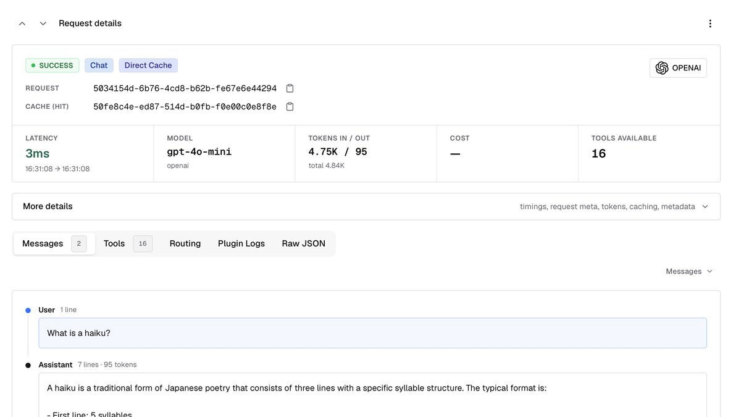Click the Request details heading
The width and height of the screenshot is (741, 417).
(90, 23)
